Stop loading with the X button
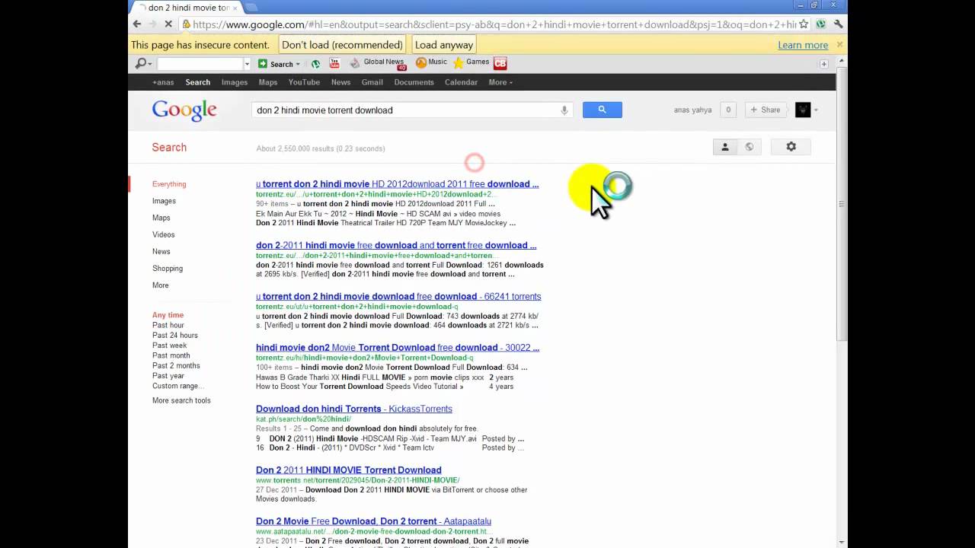 (x=168, y=24)
